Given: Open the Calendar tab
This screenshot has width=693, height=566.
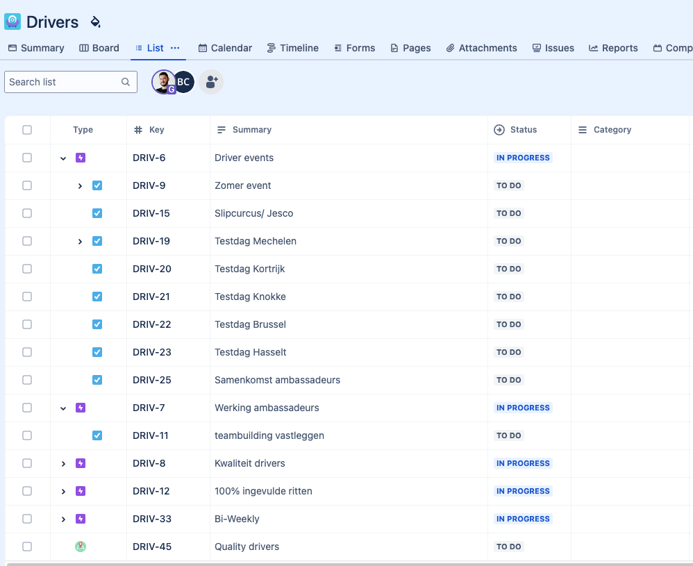Looking at the screenshot, I should (225, 48).
